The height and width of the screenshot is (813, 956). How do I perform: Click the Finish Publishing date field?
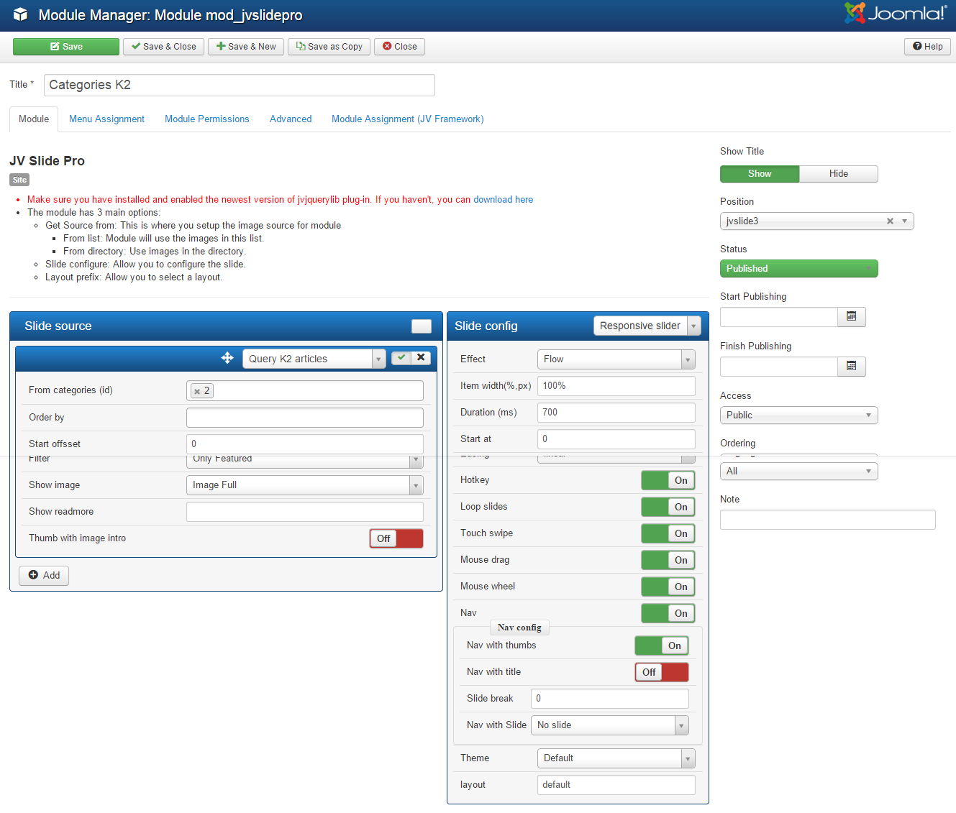point(779,367)
